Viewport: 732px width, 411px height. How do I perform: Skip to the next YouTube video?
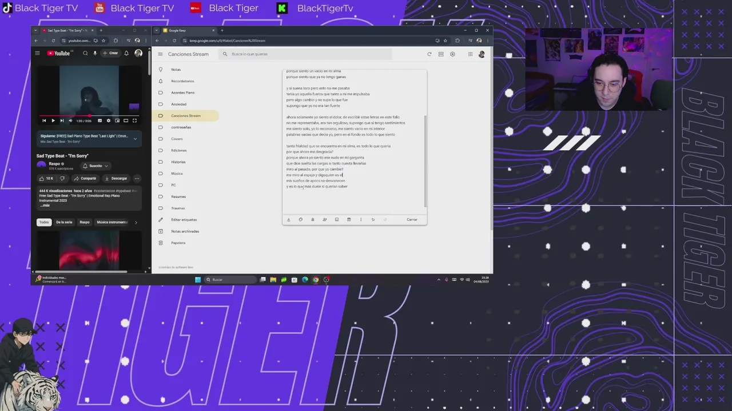click(x=62, y=120)
